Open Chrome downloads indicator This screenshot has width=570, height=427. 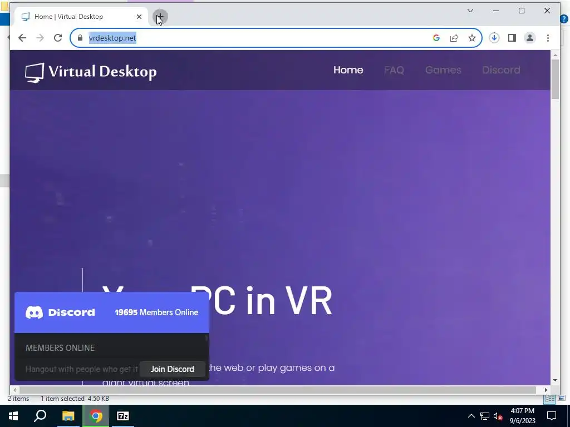[x=494, y=38]
